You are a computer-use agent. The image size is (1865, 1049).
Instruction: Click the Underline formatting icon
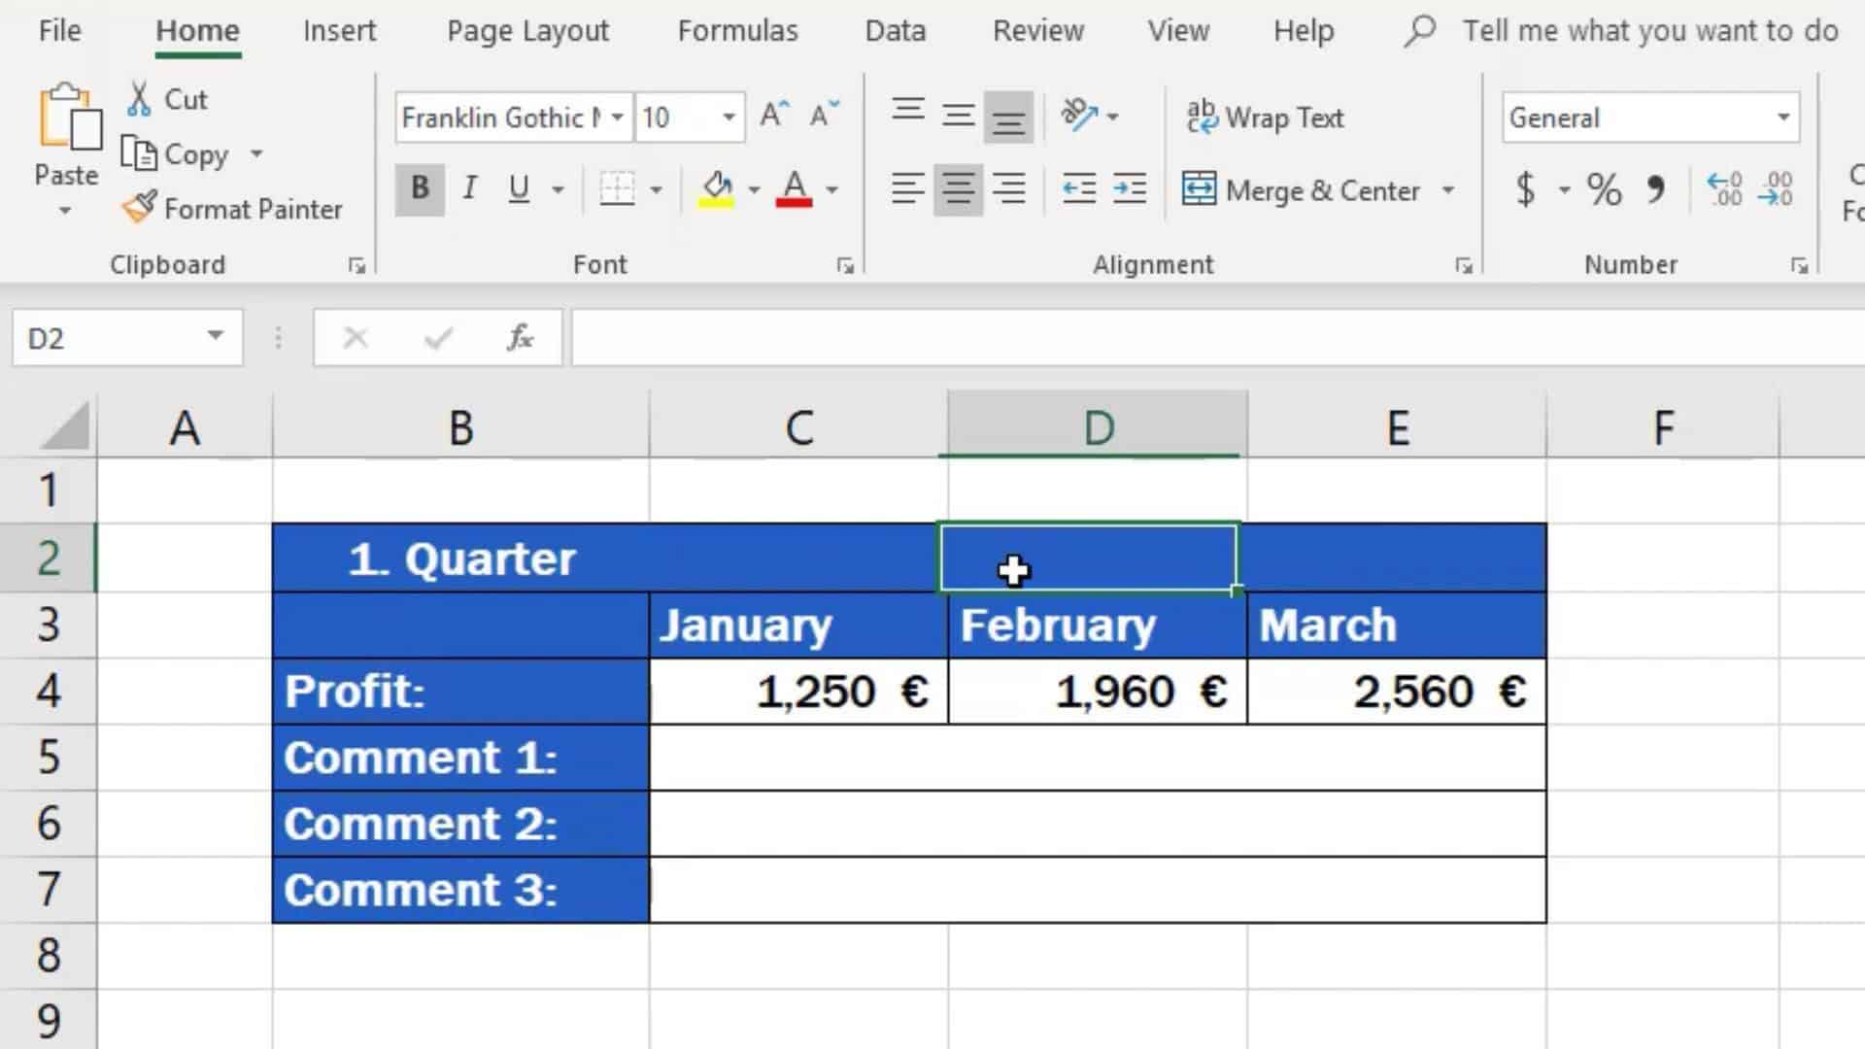519,189
